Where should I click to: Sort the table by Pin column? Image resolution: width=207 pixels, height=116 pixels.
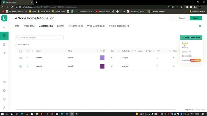click(x=119, y=51)
